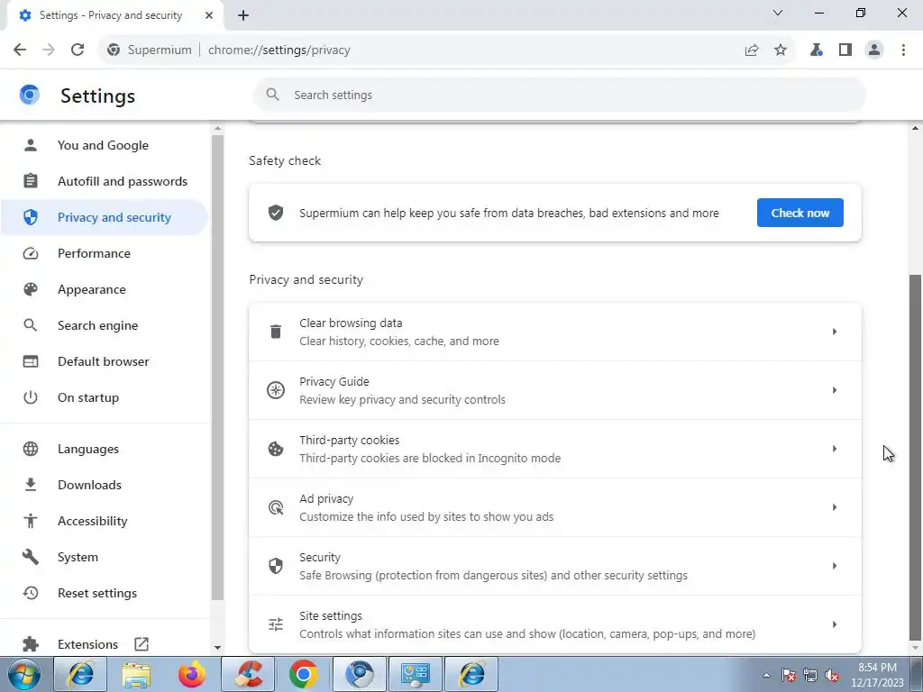The image size is (923, 692).
Task: Open Downloads settings
Action: [x=104, y=485]
